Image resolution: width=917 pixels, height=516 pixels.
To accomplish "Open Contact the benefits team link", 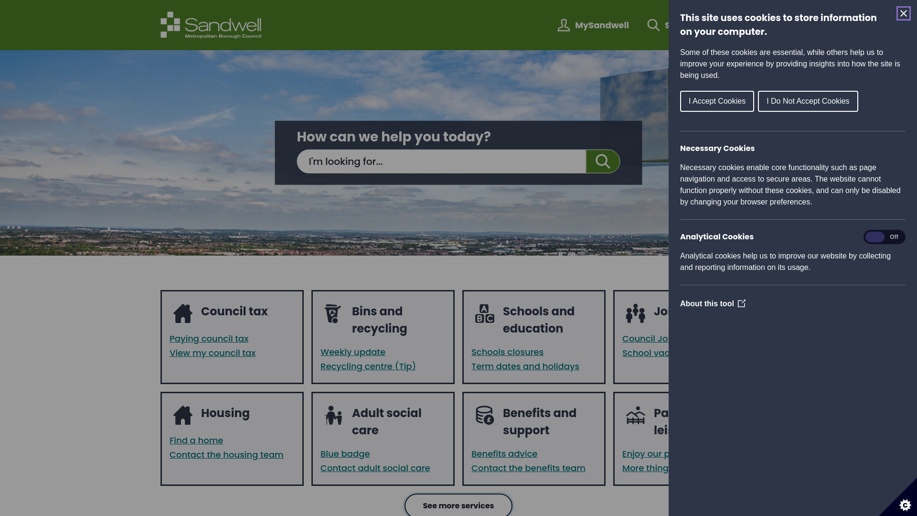I will 528,468.
